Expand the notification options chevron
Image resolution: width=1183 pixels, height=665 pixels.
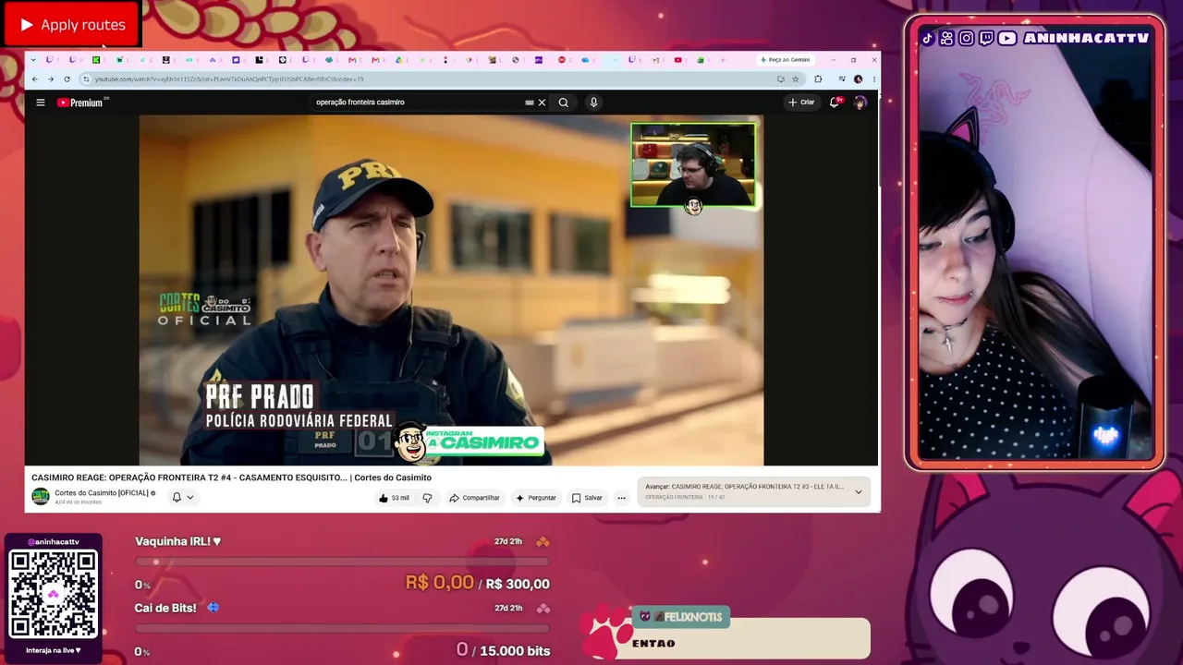click(x=190, y=497)
